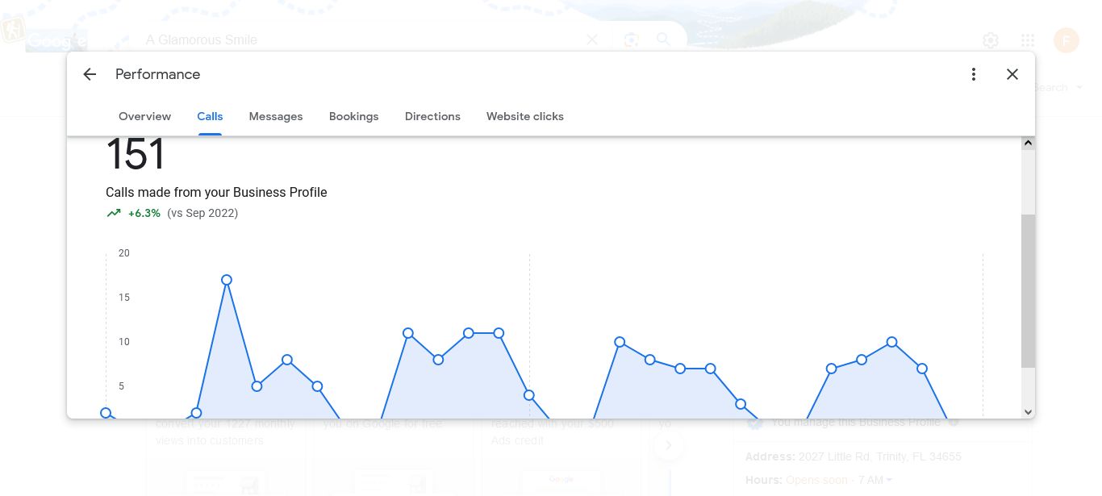Open Google settings gear icon
Image resolution: width=1102 pixels, height=496 pixels.
pos(991,40)
